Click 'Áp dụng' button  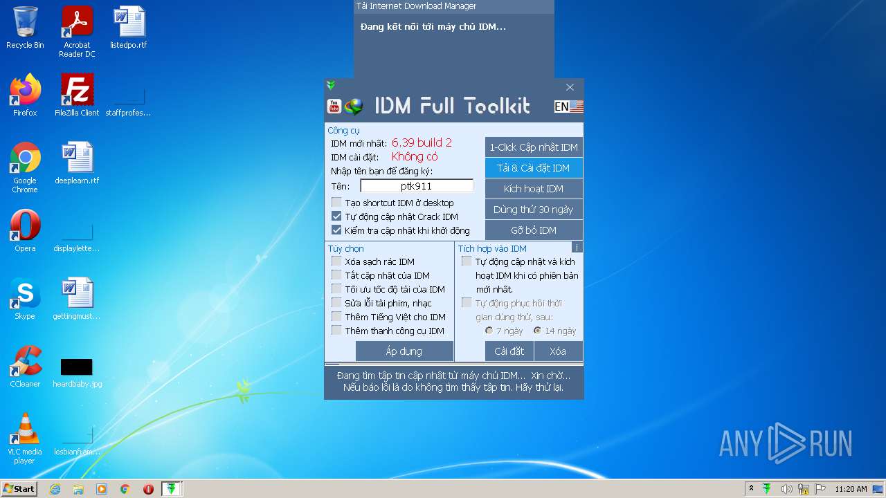404,351
